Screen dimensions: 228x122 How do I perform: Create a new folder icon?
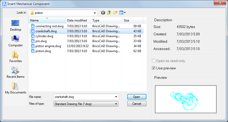115,13
